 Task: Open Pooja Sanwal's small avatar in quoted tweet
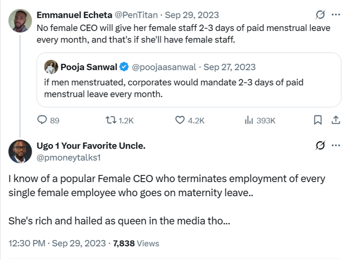51,67
